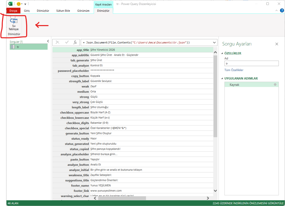Switch to the Giriş ribbon tab
The height and width of the screenshot is (206, 285).
(x=27, y=11)
